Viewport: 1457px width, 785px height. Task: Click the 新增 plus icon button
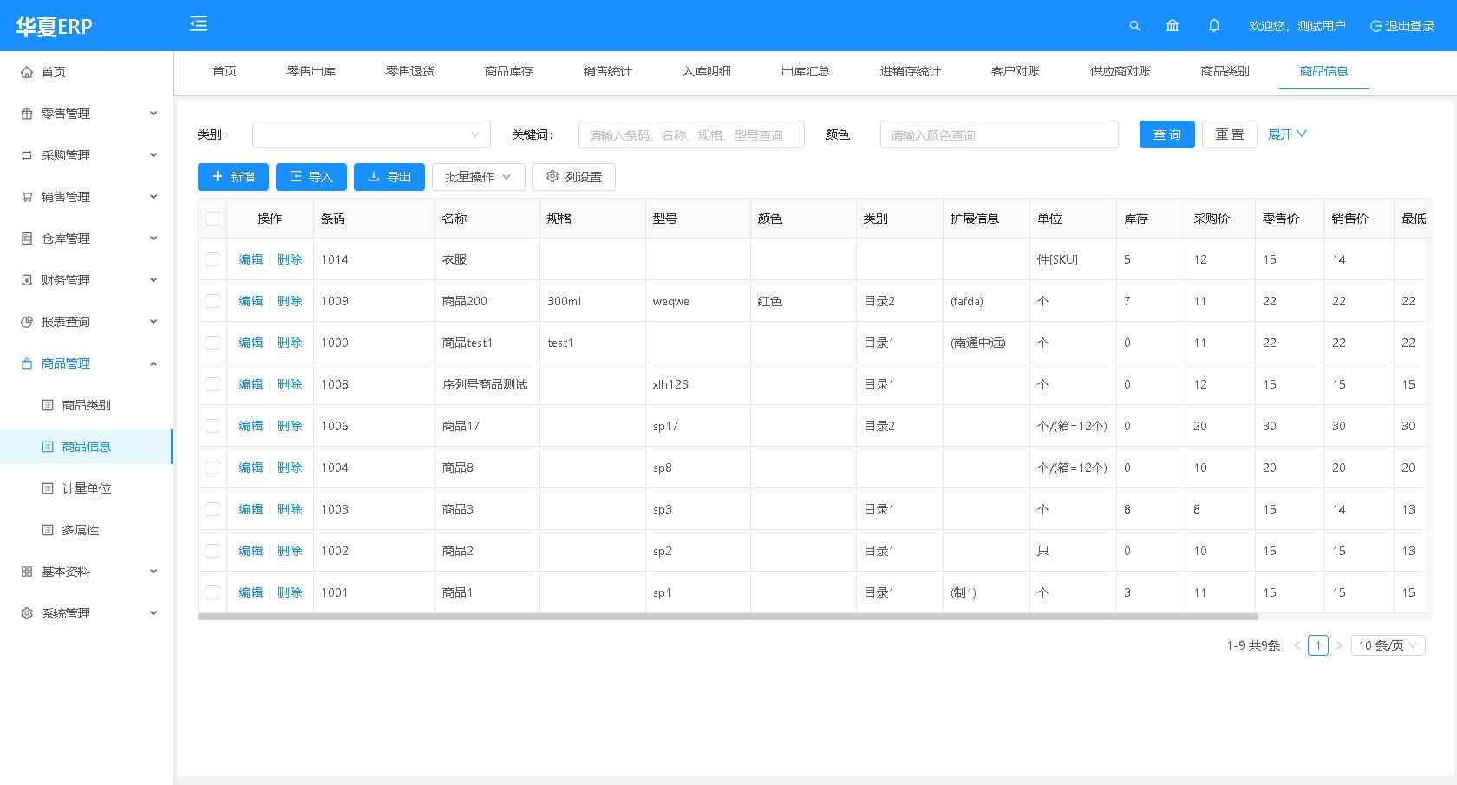(218, 177)
